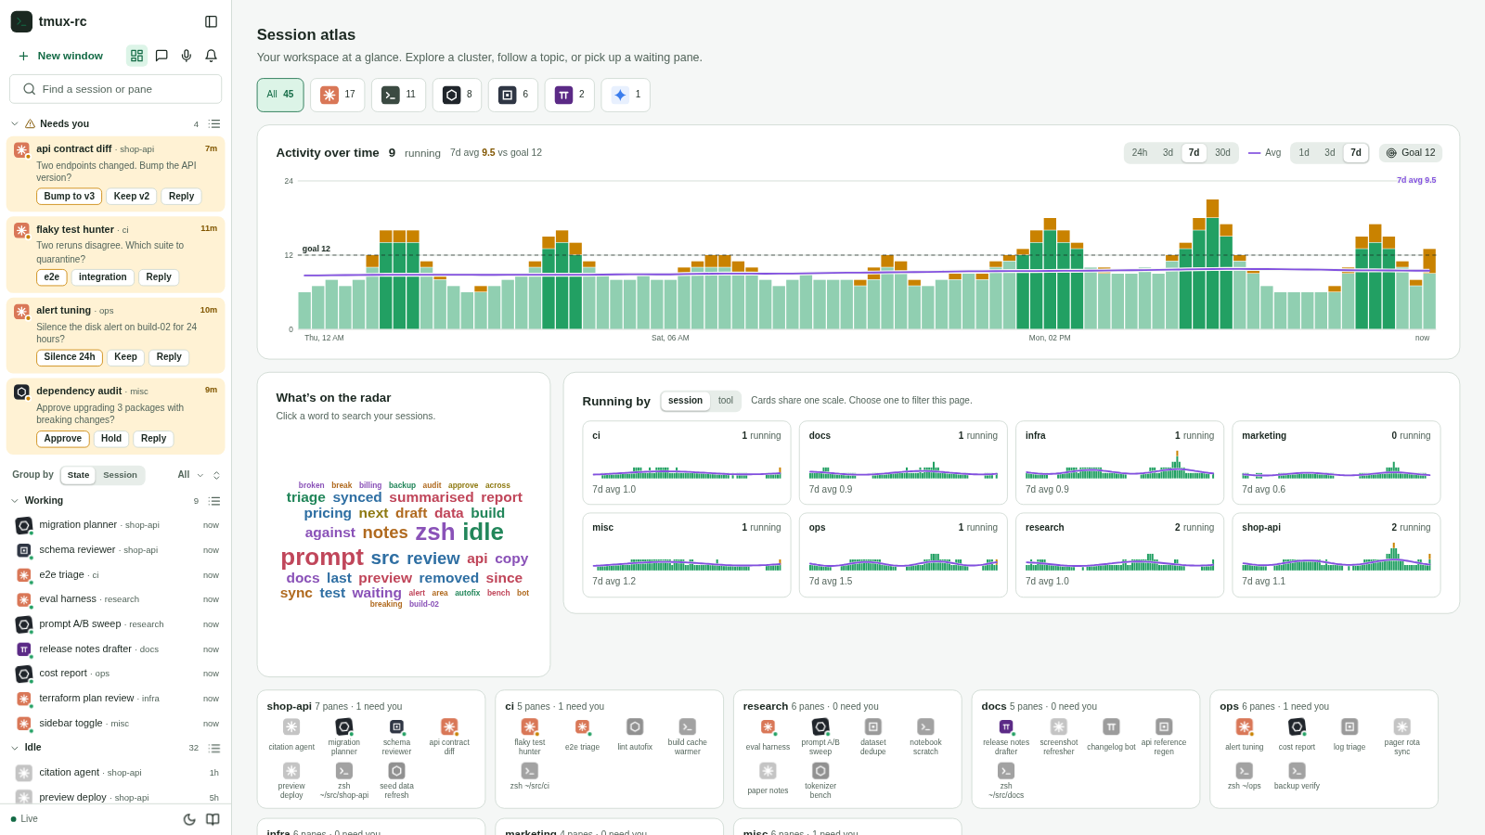The width and height of the screenshot is (1485, 835).
Task: Open changelog bot icon
Action: [1111, 727]
